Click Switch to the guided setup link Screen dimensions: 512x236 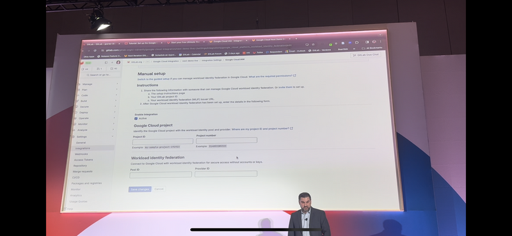pos(154,79)
